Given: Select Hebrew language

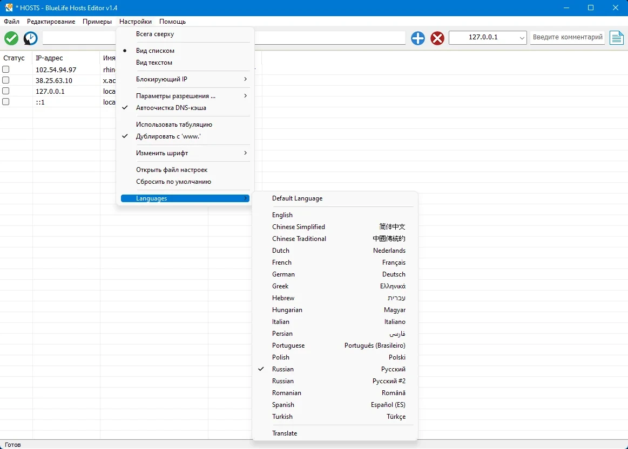Looking at the screenshot, I should [335, 298].
